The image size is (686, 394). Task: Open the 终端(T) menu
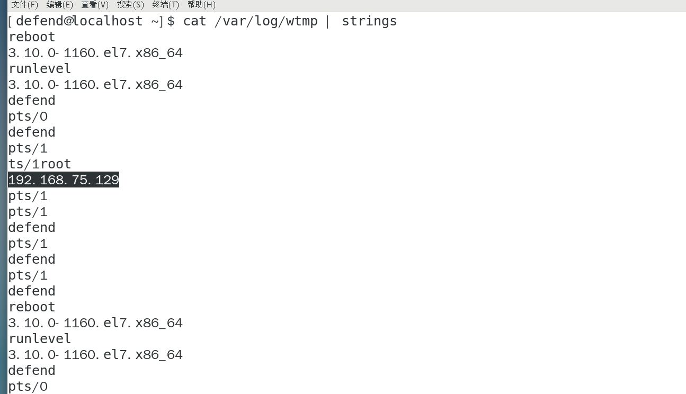[x=165, y=5]
